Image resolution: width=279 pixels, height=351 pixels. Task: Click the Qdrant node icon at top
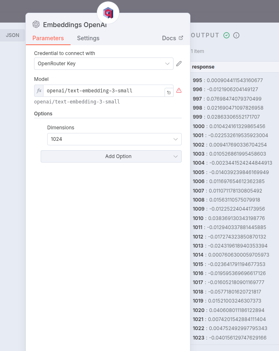pyautogui.click(x=108, y=13)
